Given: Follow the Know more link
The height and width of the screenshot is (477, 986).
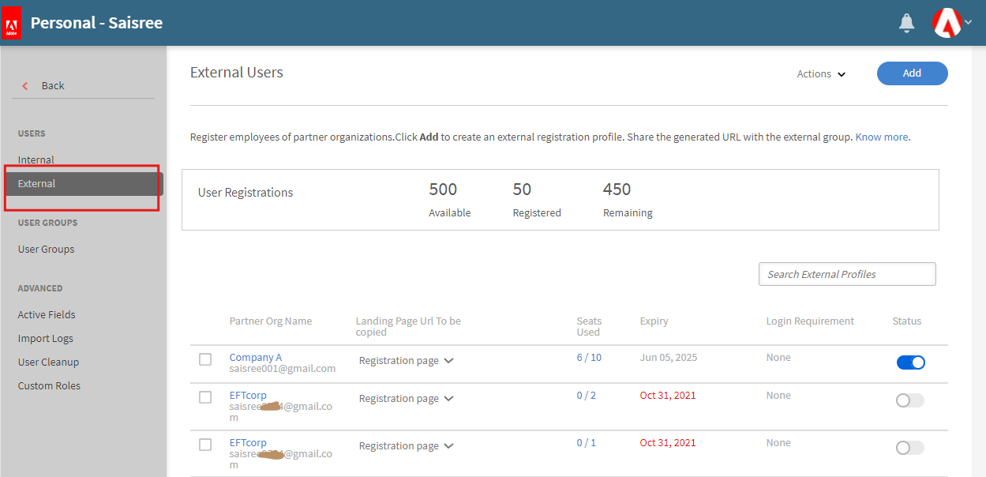Looking at the screenshot, I should pos(881,137).
